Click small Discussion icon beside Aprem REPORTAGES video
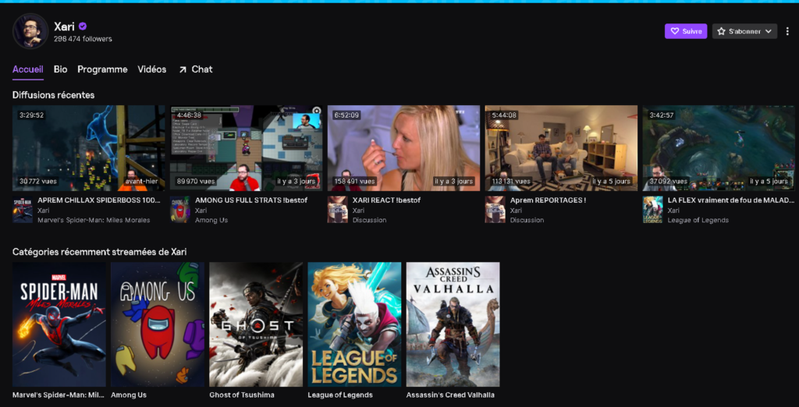 495,210
